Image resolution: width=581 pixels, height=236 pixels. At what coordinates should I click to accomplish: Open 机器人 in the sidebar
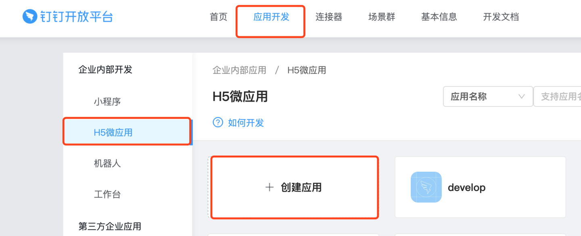pyautogui.click(x=107, y=164)
